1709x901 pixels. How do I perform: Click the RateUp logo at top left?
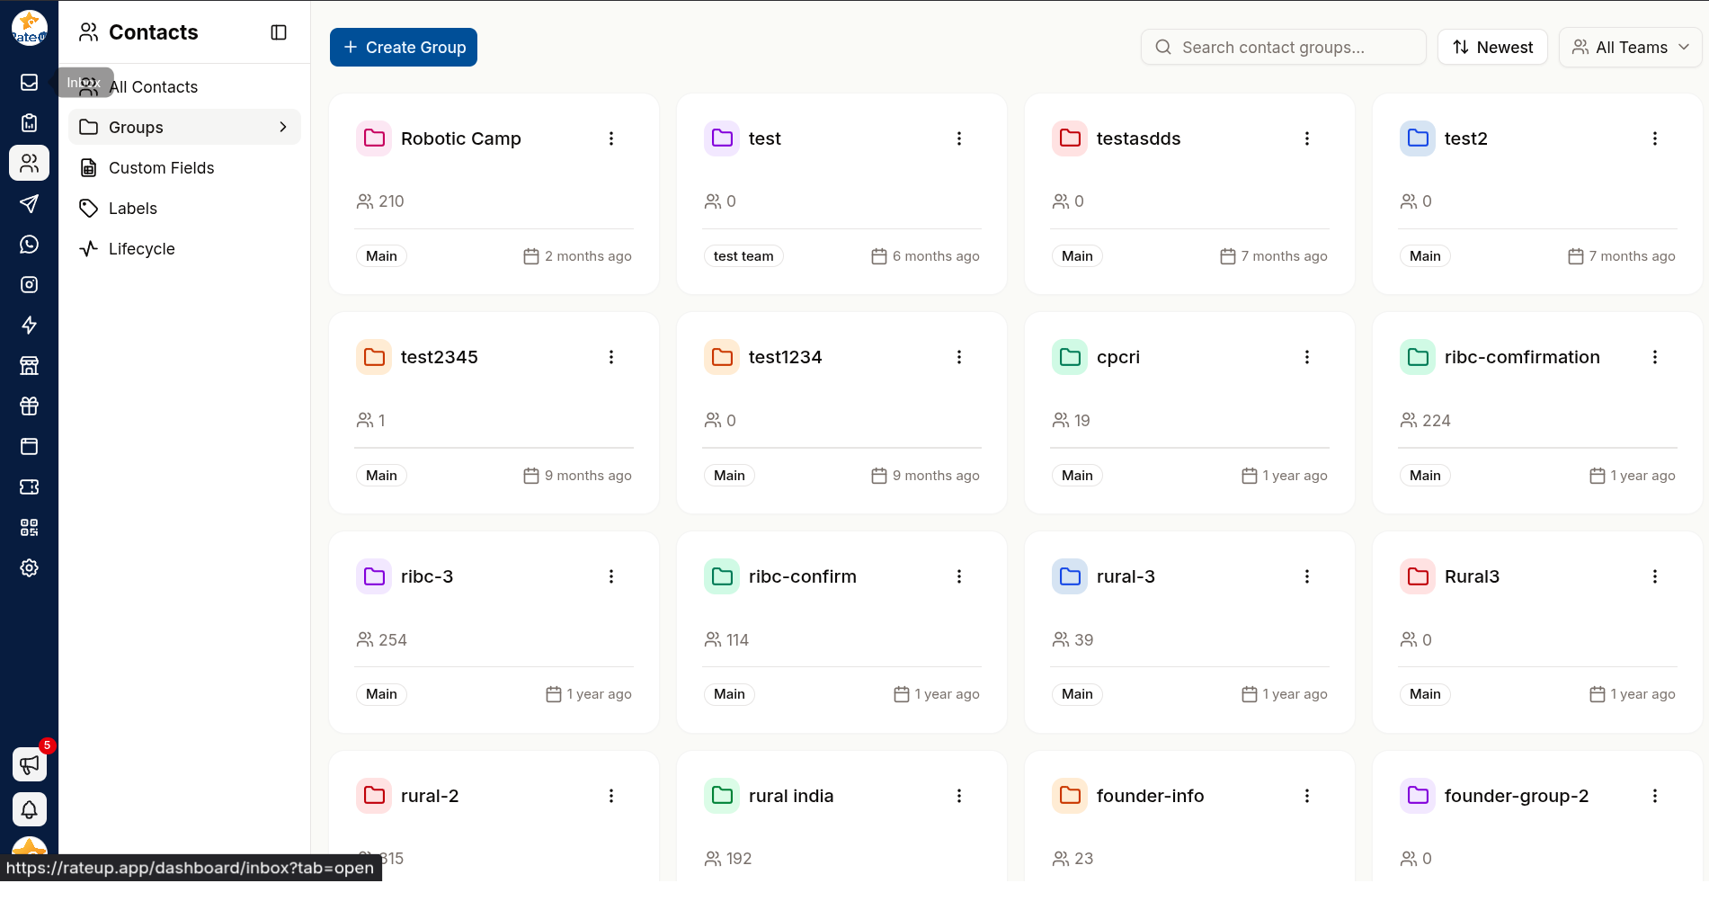[x=29, y=28]
